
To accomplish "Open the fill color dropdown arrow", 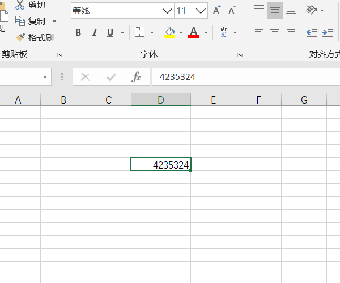I will (x=181, y=32).
